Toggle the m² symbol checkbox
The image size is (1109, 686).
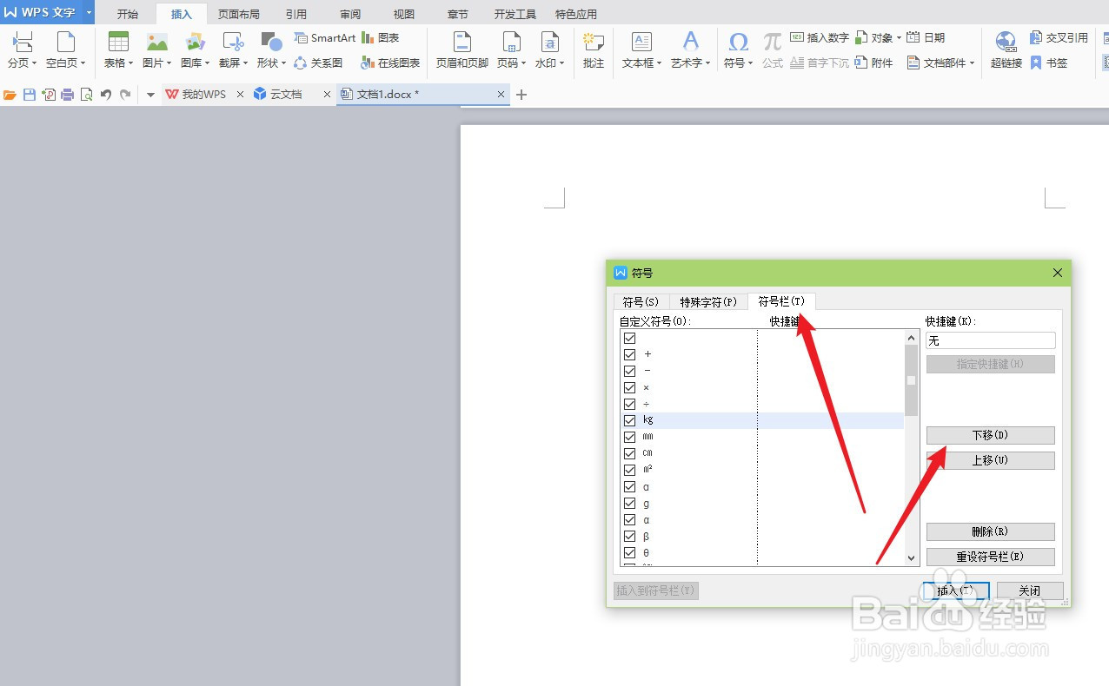(630, 470)
